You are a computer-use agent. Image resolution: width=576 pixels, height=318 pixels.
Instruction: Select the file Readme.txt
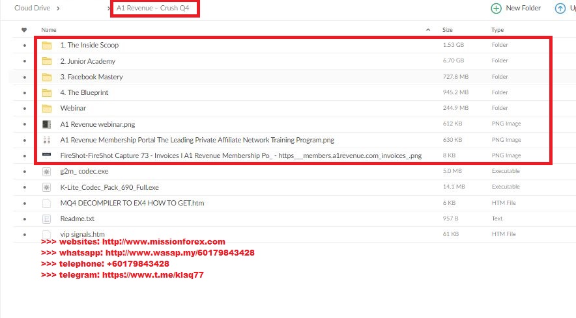point(77,219)
